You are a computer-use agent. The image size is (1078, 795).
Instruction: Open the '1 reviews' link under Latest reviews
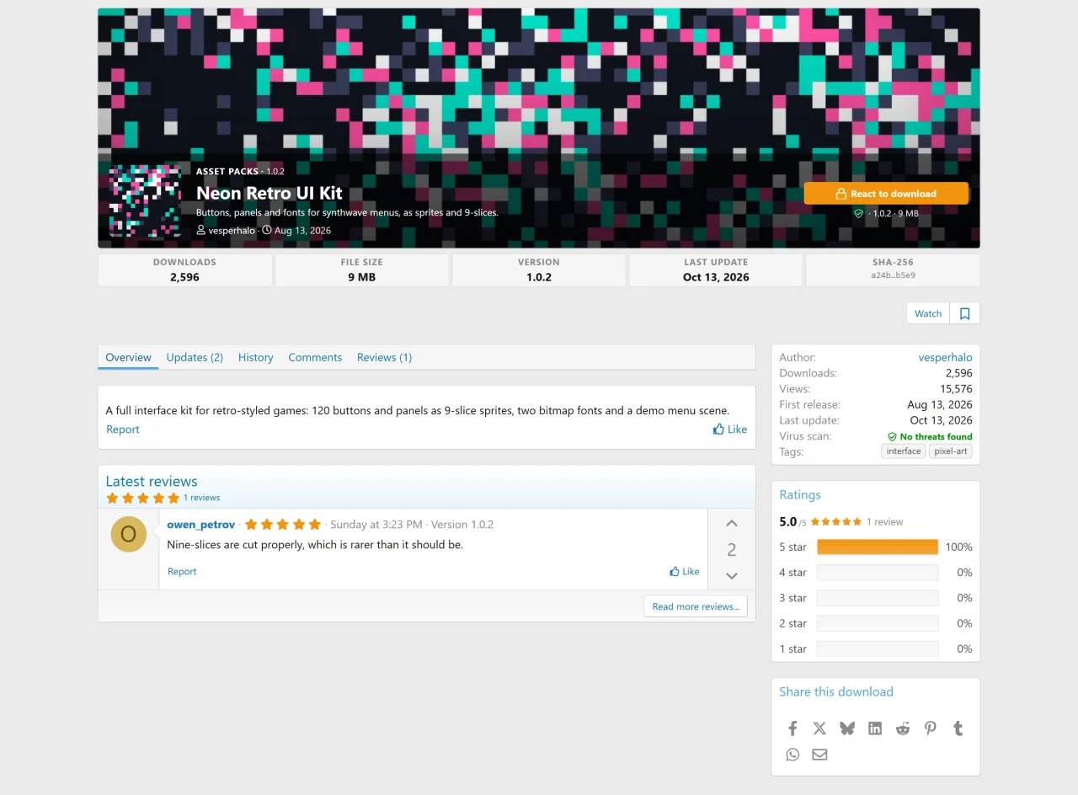pyautogui.click(x=202, y=498)
